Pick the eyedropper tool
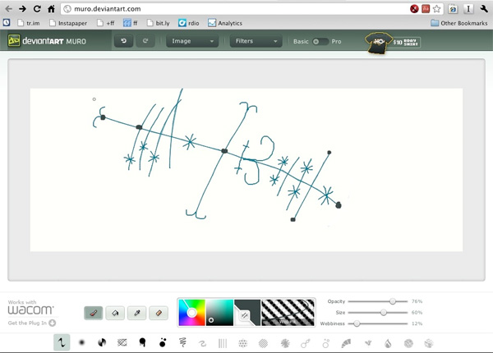493x353 pixels. tap(137, 313)
